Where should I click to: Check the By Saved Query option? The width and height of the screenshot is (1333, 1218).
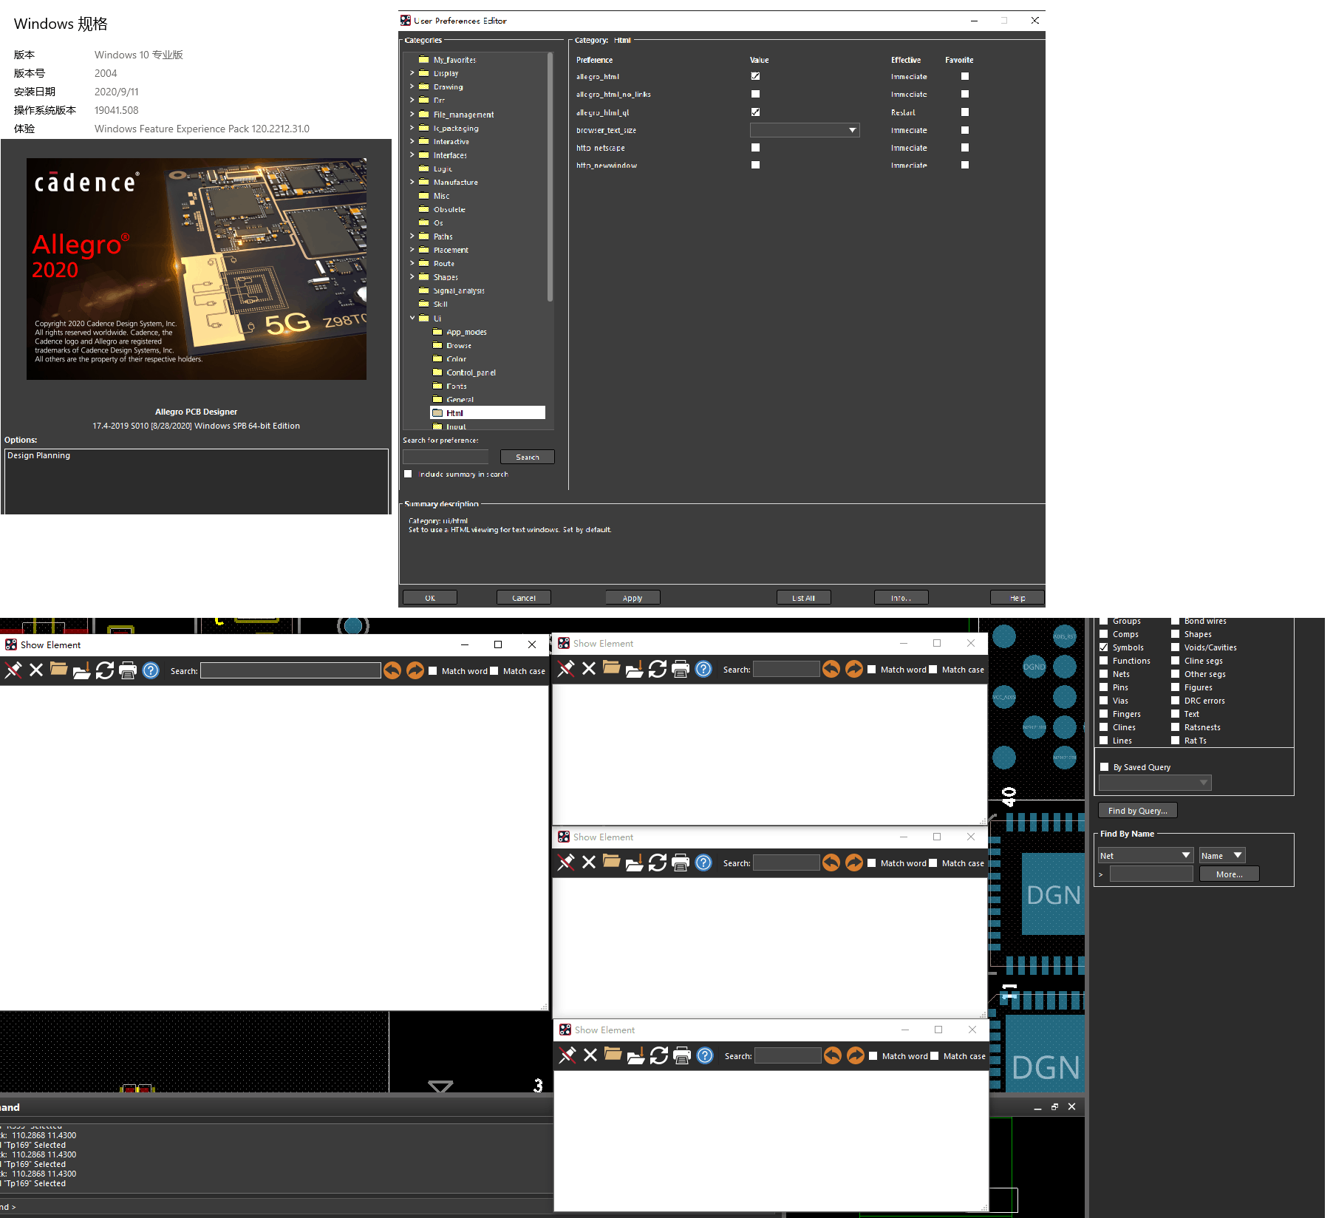tap(1105, 767)
